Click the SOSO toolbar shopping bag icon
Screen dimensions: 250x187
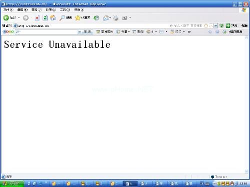pos(172,31)
